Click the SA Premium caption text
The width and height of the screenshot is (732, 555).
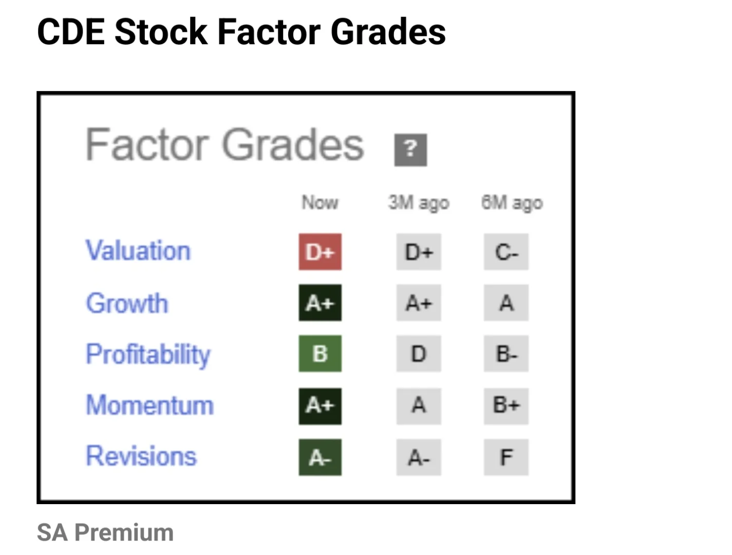(105, 532)
